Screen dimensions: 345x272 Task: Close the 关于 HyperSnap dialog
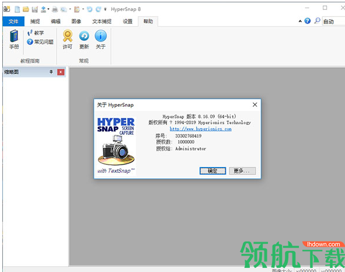(x=255, y=104)
